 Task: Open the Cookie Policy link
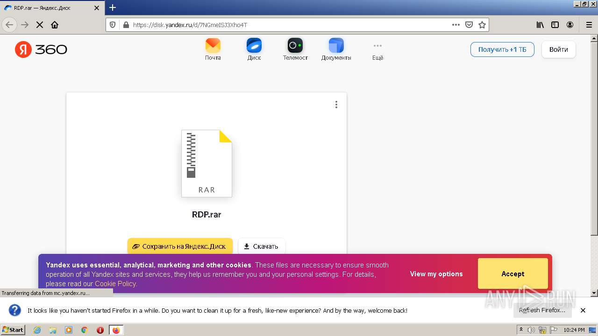(x=115, y=284)
